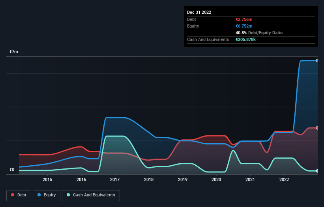Viewport: 324px width, 207px height.
Task: Click the teal Cash legend dot
Action: click(68, 195)
